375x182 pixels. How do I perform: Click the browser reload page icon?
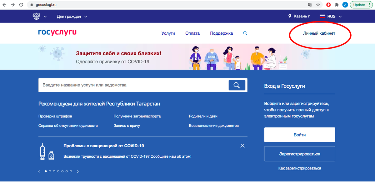tap(21, 5)
